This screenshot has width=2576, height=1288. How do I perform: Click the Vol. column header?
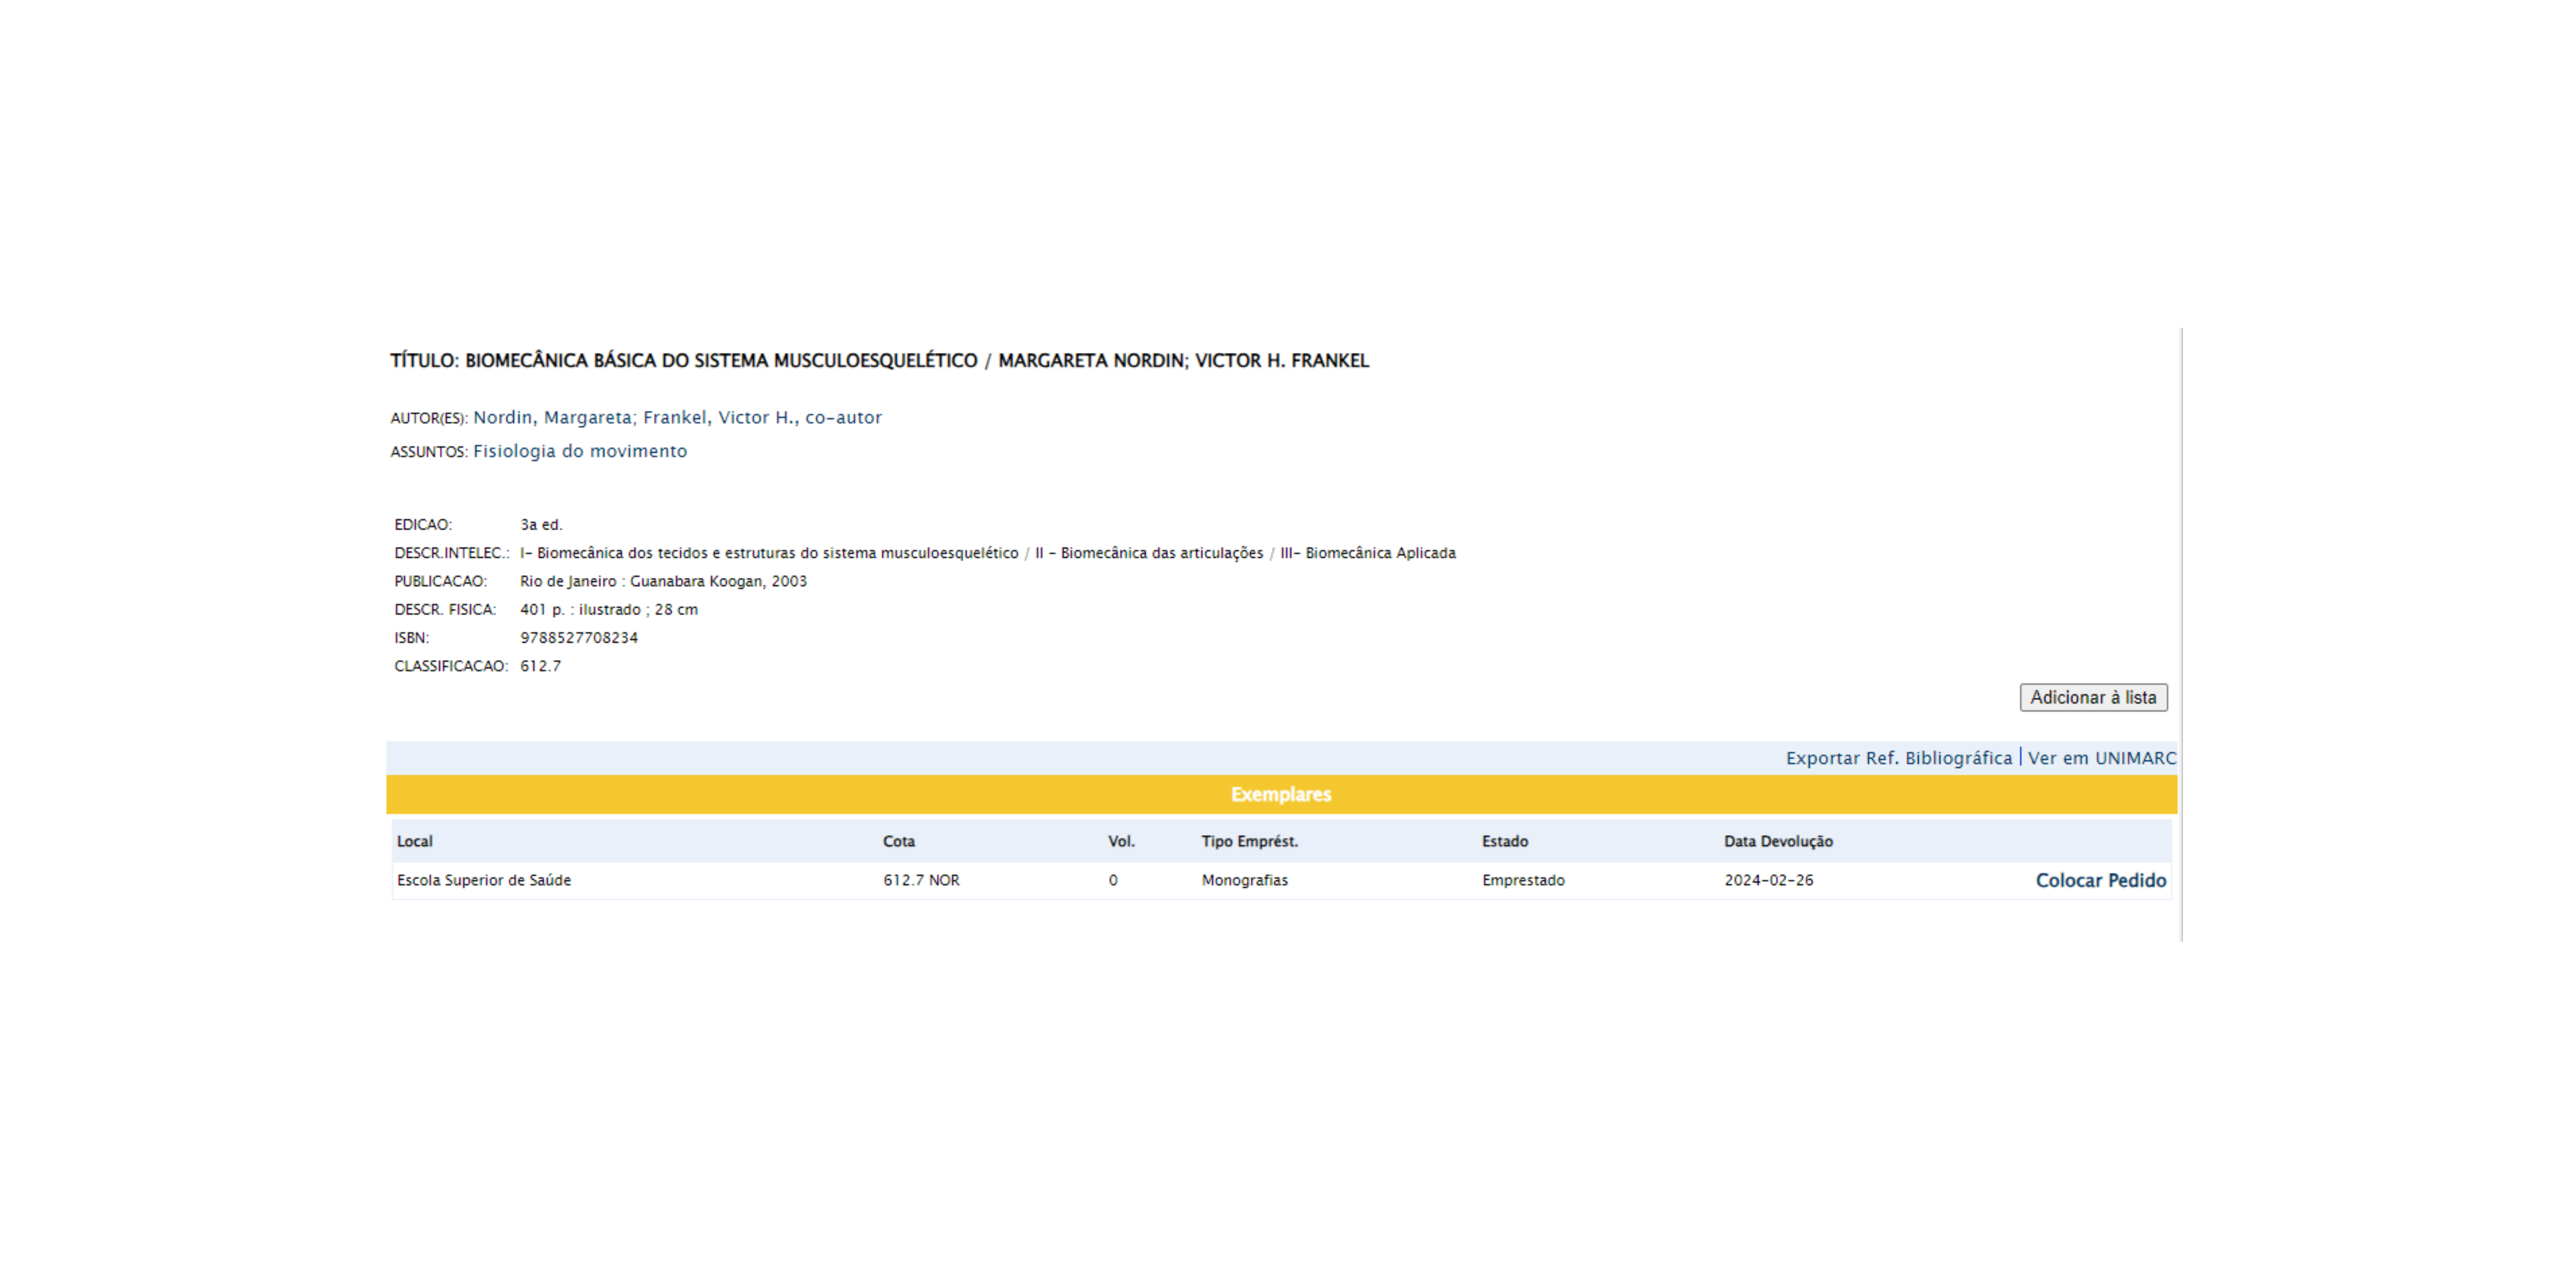pyautogui.click(x=1121, y=841)
